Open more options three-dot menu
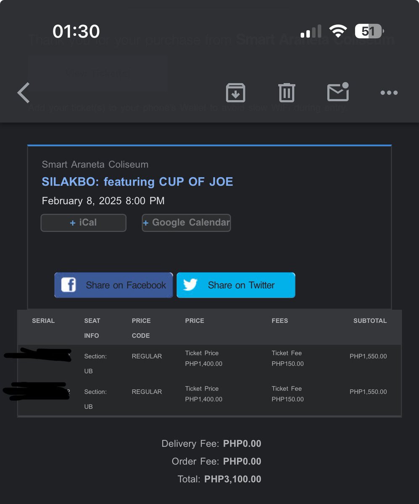419x504 pixels. tap(389, 93)
